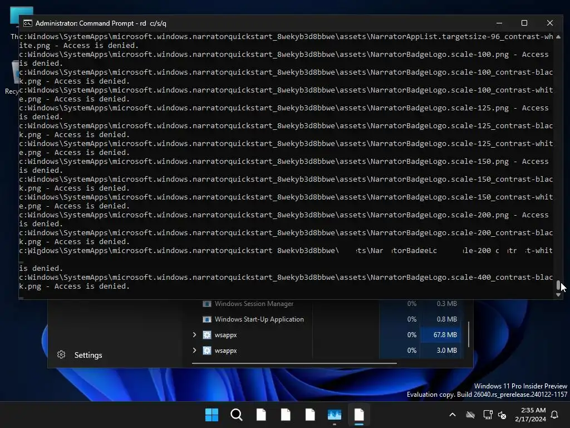Click the 0.8 MB memory cell
Image resolution: width=570 pixels, height=428 pixels.
(441, 319)
